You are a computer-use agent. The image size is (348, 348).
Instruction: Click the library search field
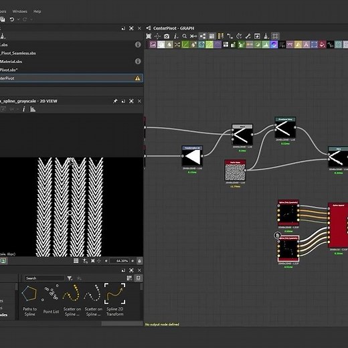(44, 278)
